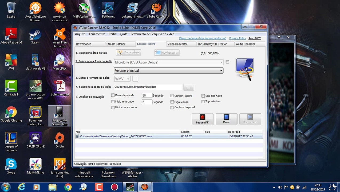Screen dimensions: 340x192
Task: Switch to Video Converter tab
Action: (182, 44)
